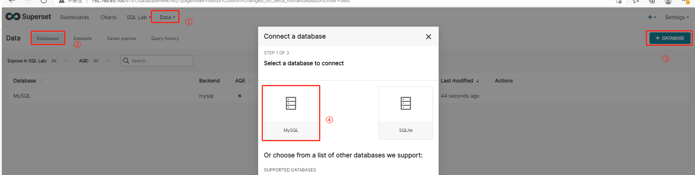Open the Saved queries tab
Viewport: 695px width, 175px height.
tap(121, 39)
